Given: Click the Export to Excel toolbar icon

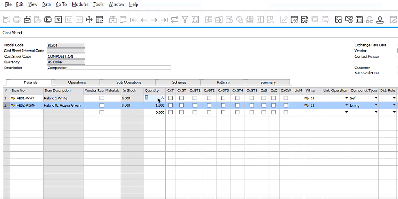Looking at the screenshot, I should click(x=58, y=20).
